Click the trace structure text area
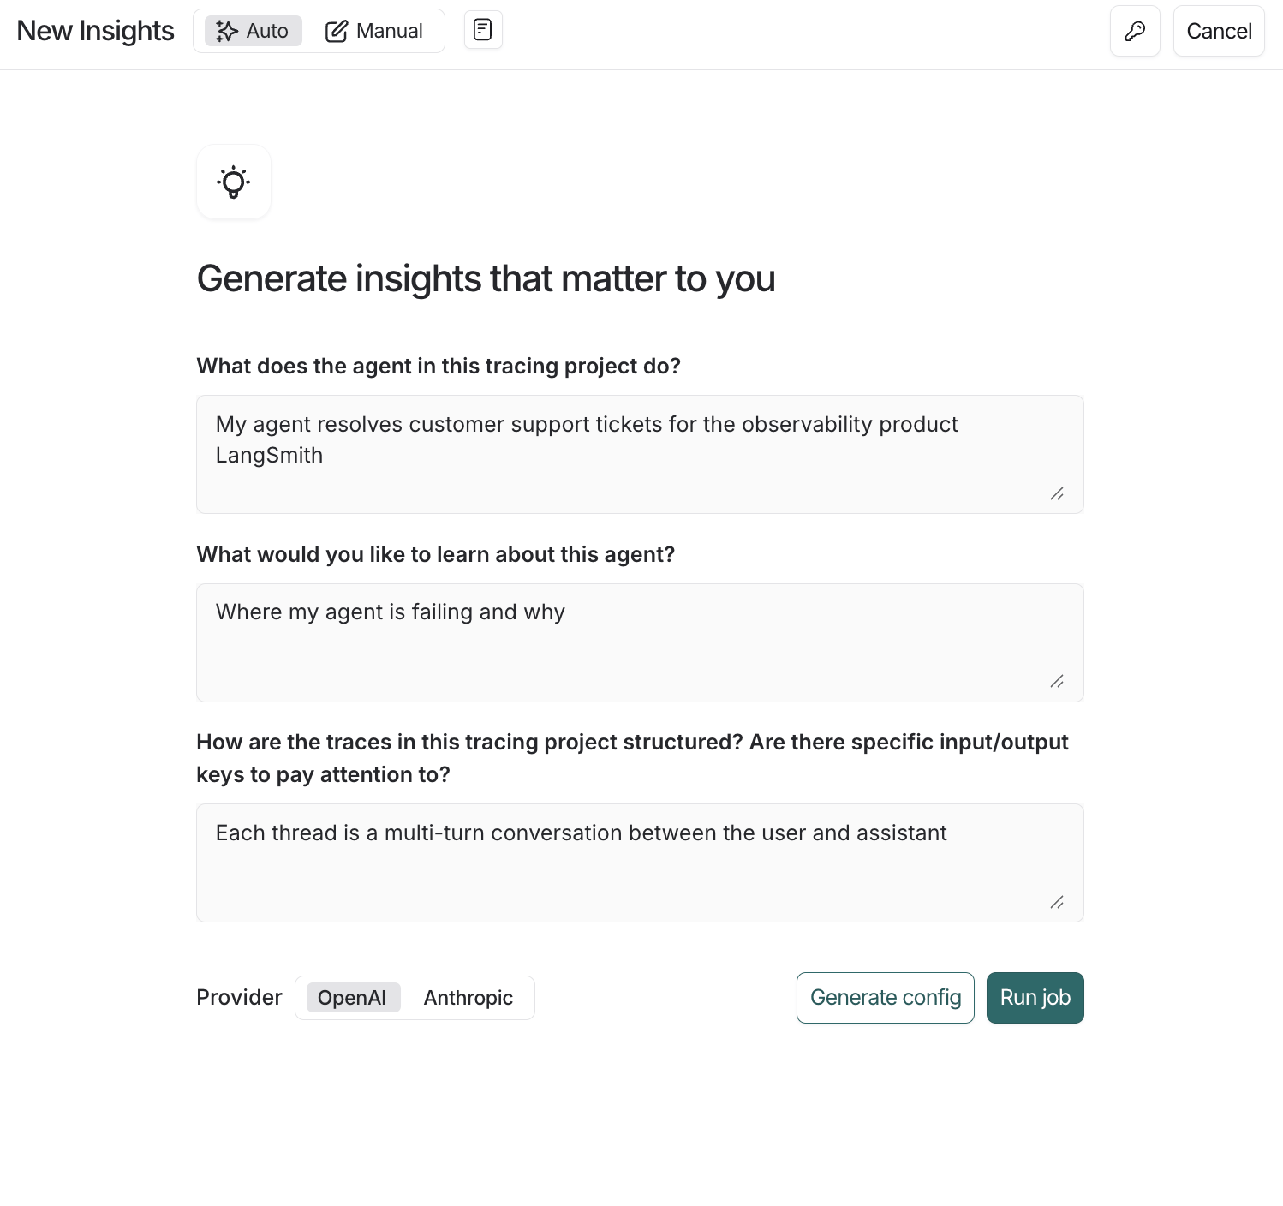1283x1206 pixels. point(640,863)
